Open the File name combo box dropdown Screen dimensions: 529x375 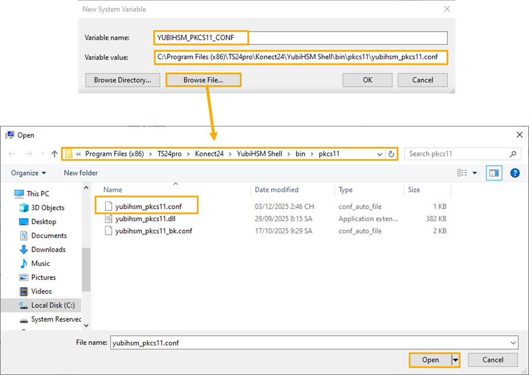point(513,343)
